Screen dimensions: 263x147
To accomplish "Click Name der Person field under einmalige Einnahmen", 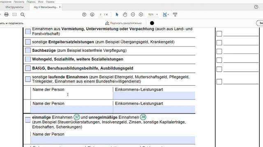I will coord(113,140).
